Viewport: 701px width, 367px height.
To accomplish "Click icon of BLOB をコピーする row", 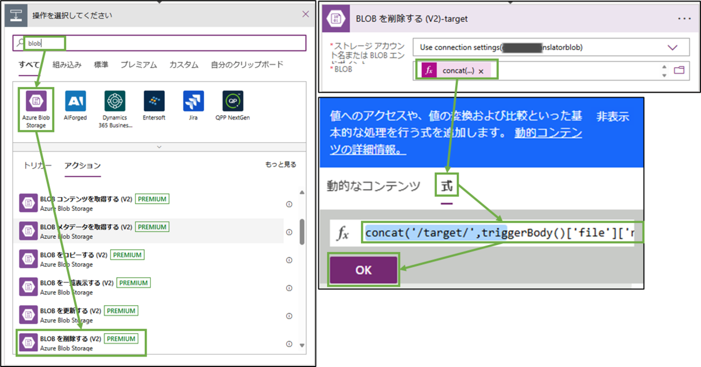I will [x=27, y=259].
